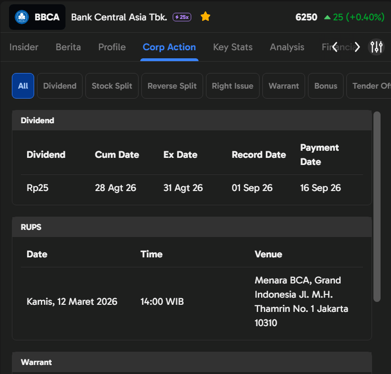Click the BBCA ticker symbol
Screen dimensions: 391x374
(47, 17)
